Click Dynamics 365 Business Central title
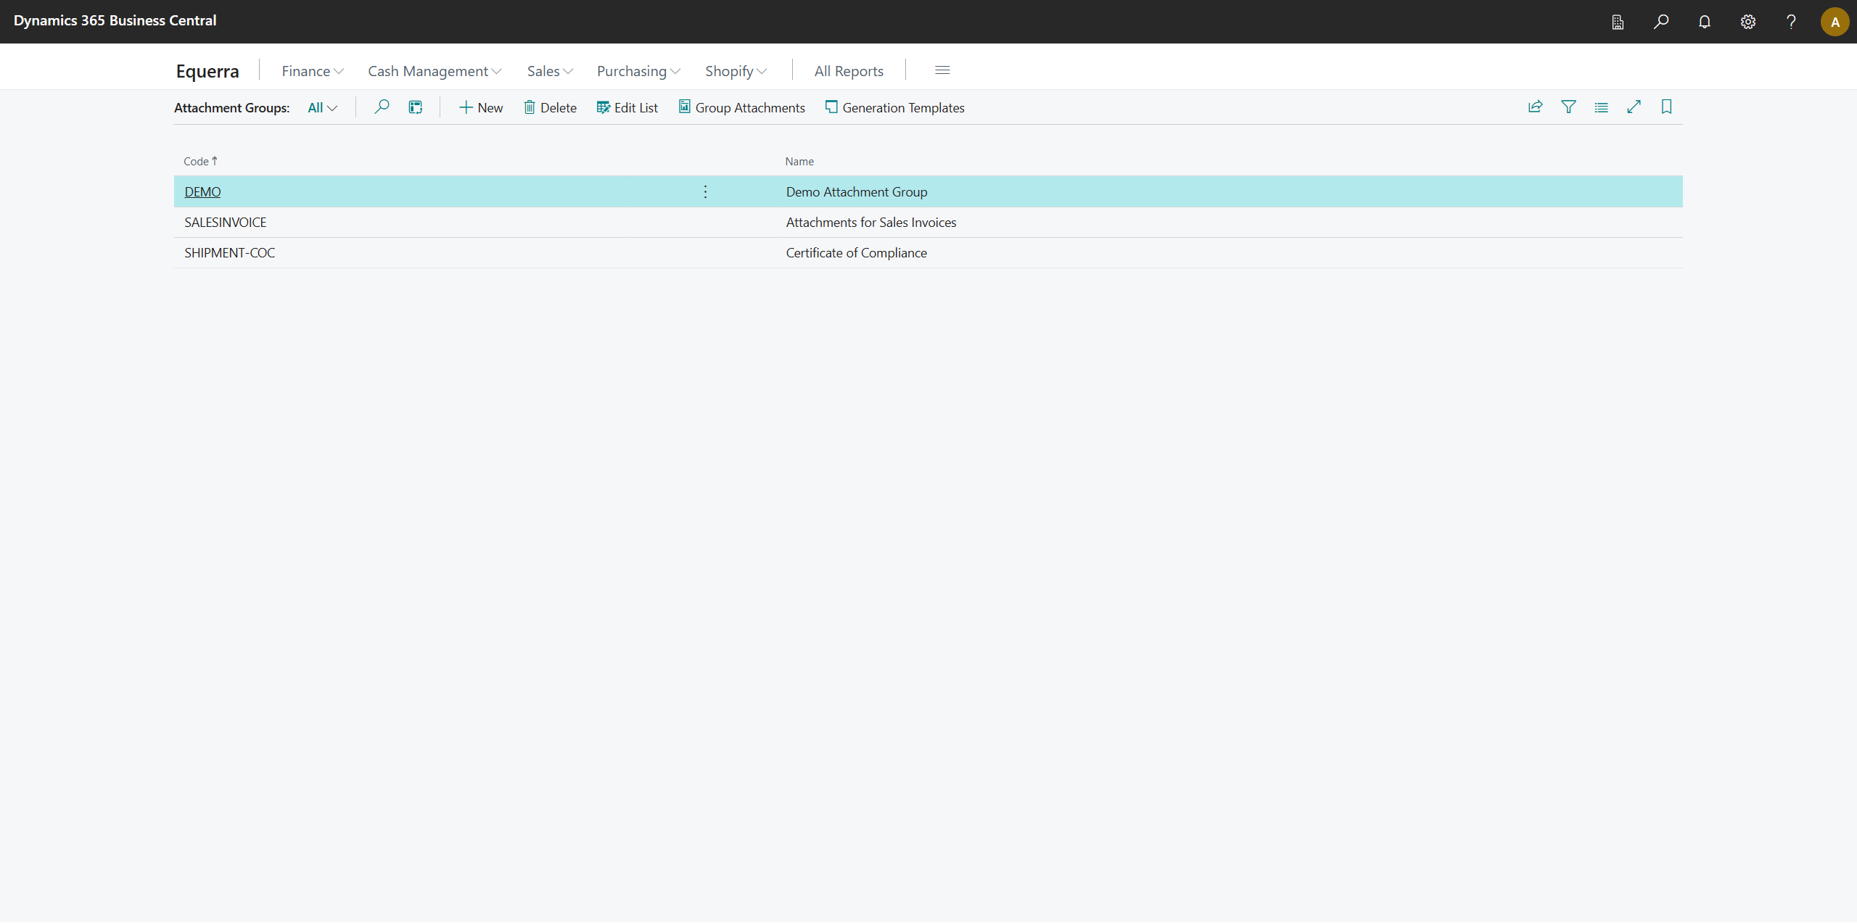The image size is (1857, 923). 115,21
